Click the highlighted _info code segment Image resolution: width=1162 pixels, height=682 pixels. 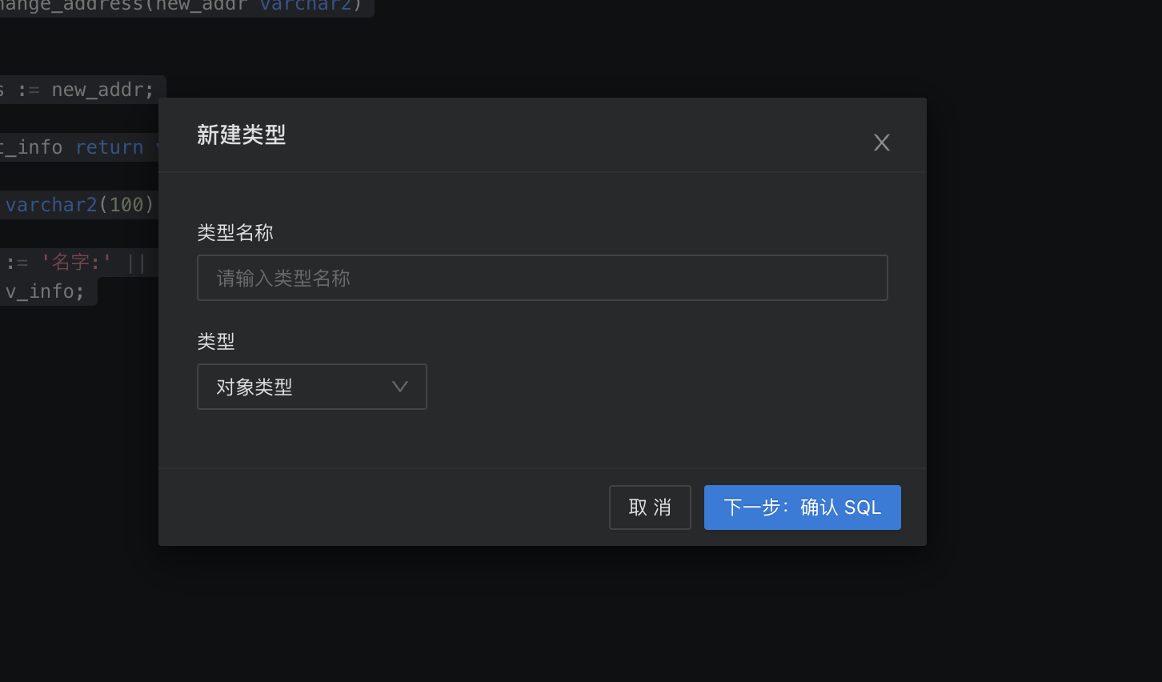[34, 146]
